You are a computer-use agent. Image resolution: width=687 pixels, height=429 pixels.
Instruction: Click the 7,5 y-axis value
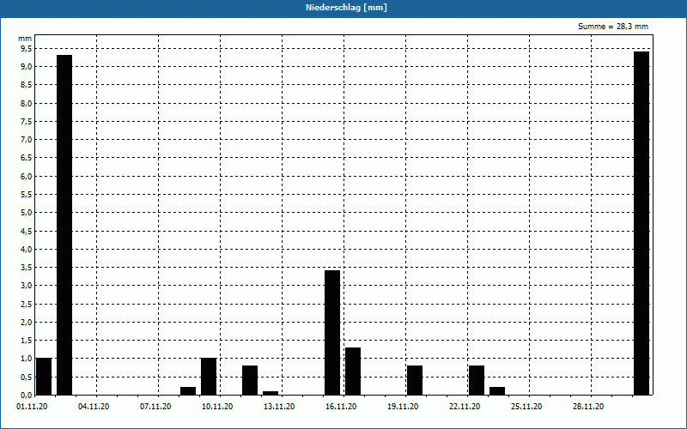(x=27, y=121)
